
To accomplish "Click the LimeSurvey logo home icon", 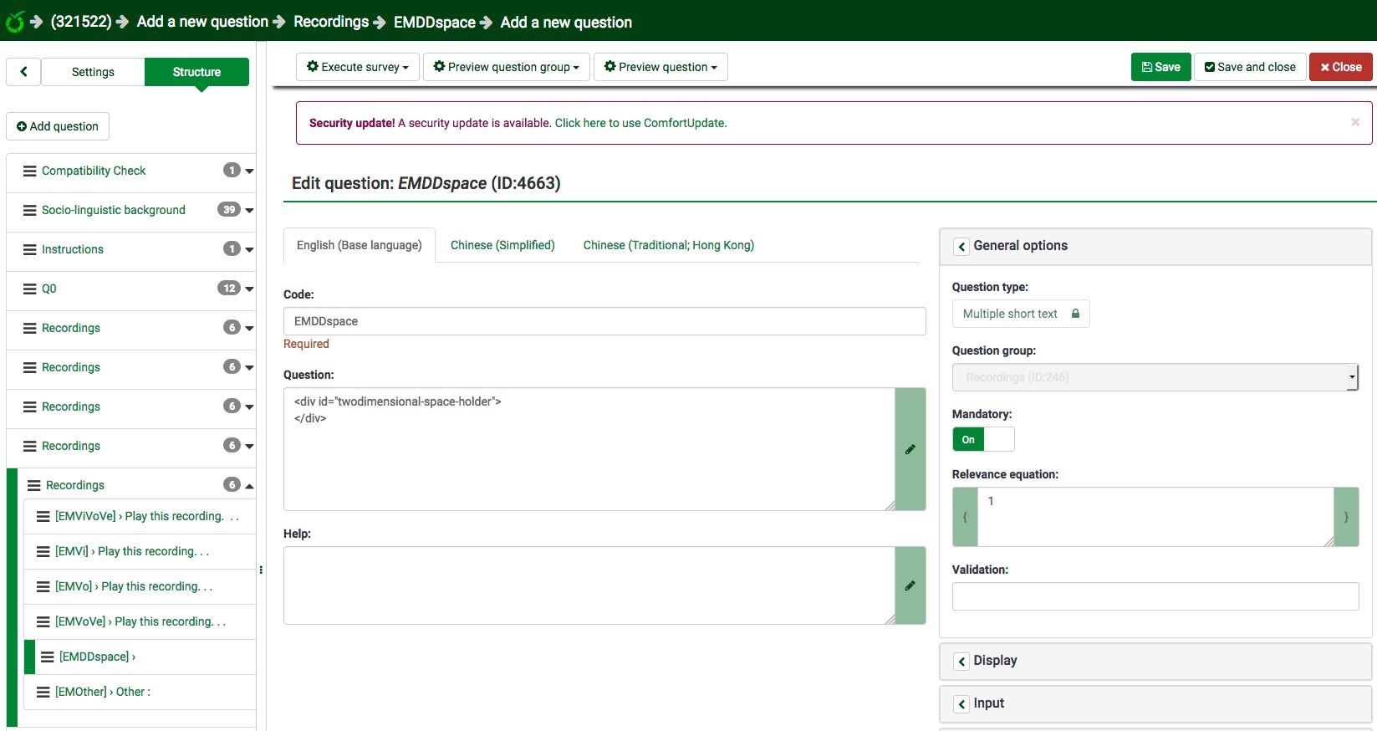I will click(14, 22).
